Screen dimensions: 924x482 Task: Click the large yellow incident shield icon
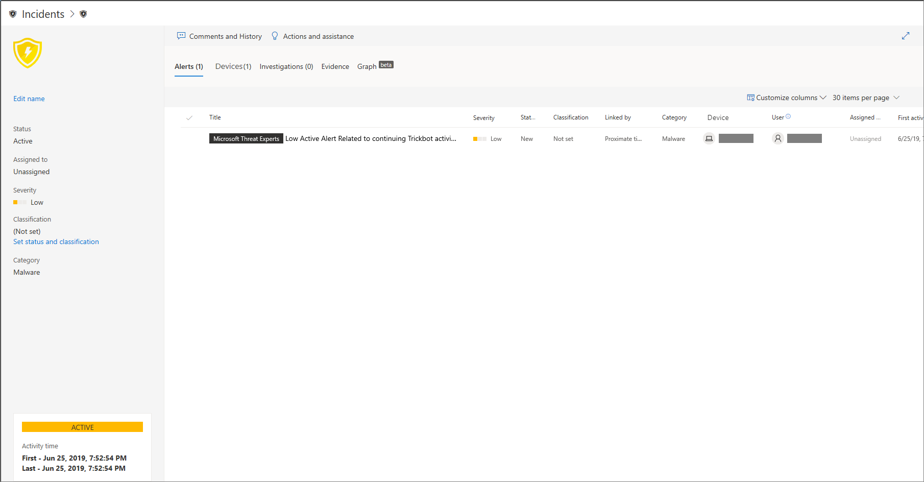tap(28, 53)
